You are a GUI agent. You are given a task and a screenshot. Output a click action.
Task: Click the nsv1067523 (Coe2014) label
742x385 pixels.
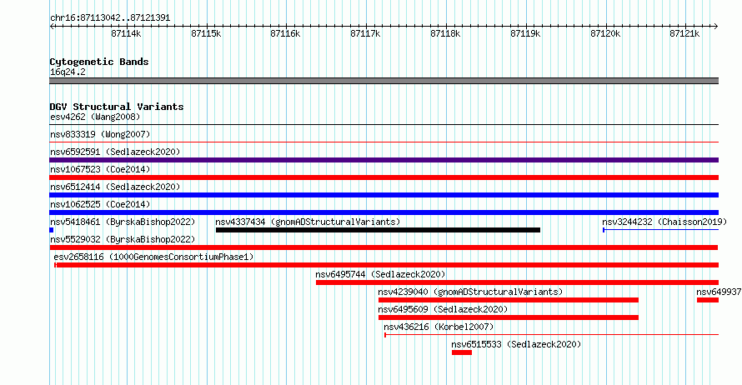click(100, 169)
